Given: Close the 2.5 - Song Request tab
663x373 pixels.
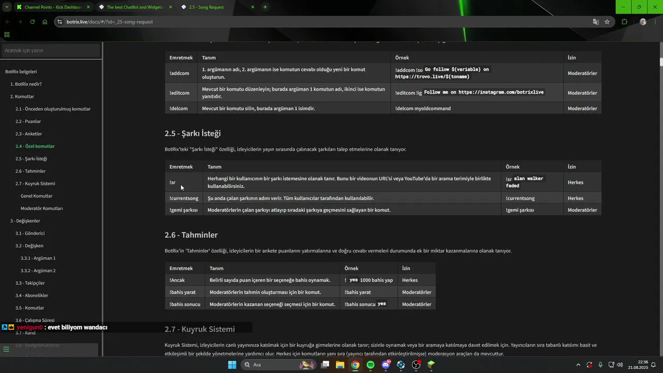Looking at the screenshot, I should (252, 7).
